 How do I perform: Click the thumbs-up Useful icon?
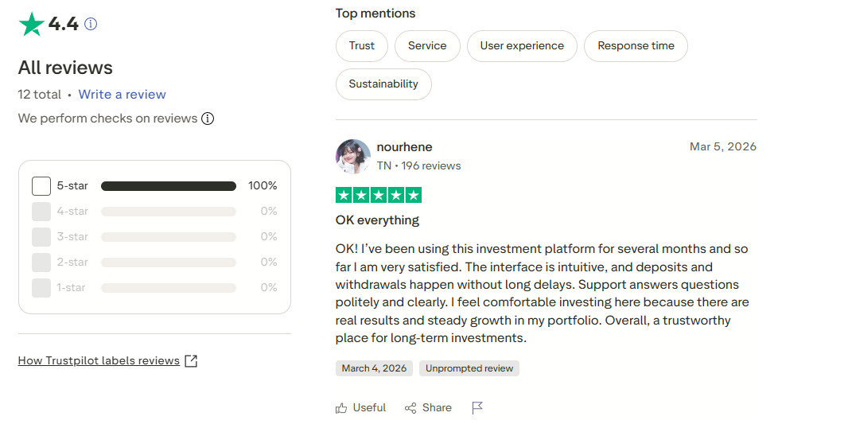[341, 408]
